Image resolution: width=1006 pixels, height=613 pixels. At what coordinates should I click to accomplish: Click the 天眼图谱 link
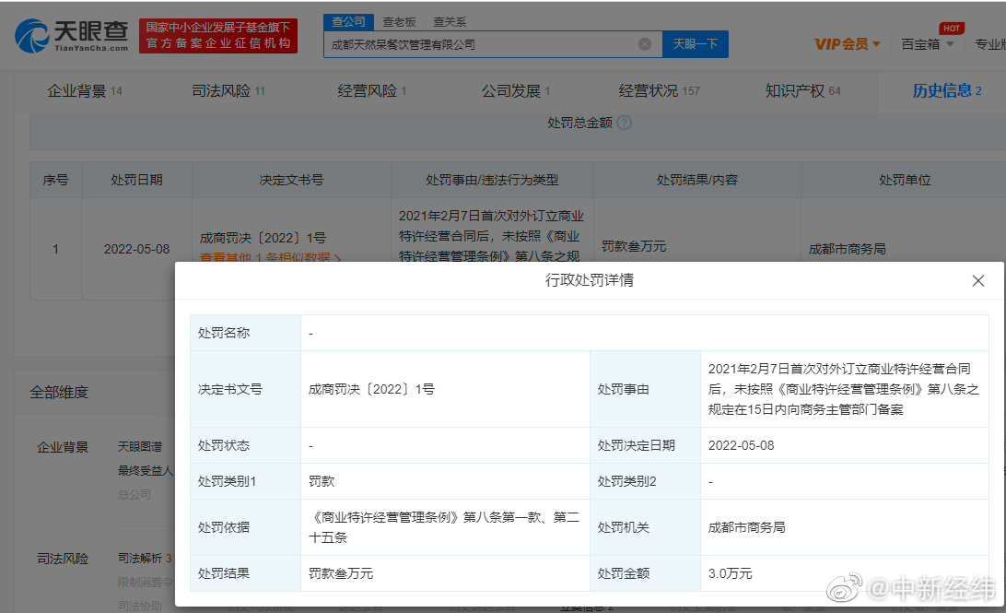click(140, 447)
